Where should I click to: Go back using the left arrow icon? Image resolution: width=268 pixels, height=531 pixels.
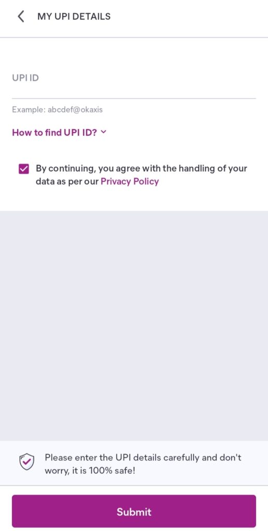click(21, 16)
